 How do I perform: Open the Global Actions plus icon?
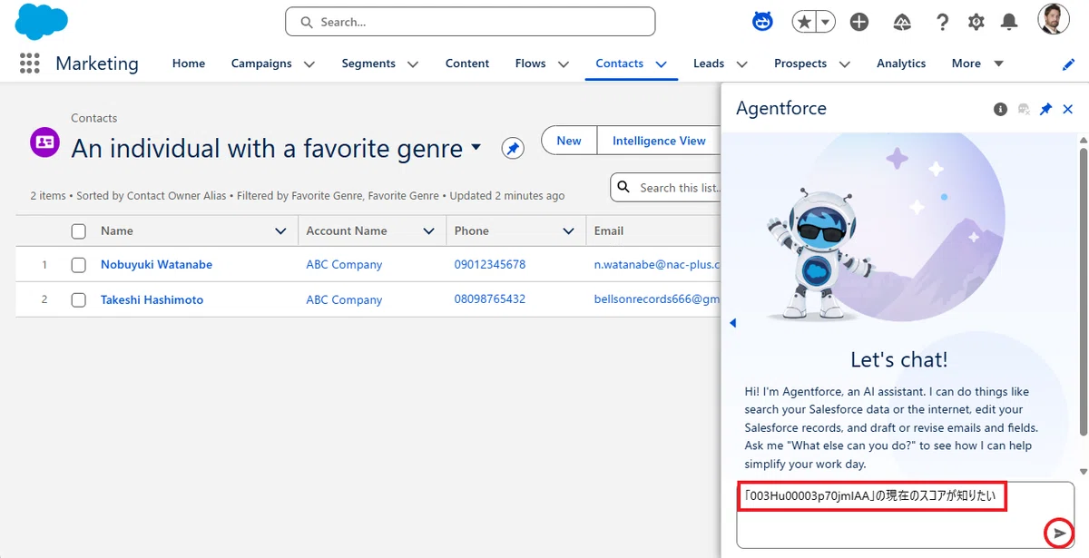[x=859, y=22]
